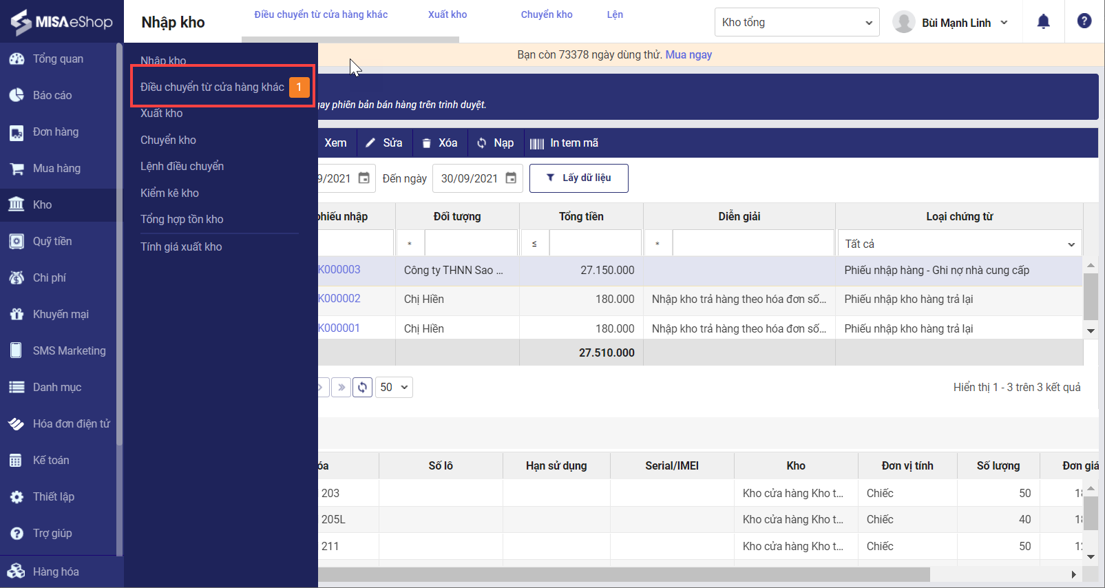Viewport: 1105px width, 588px height.
Task: Click the MISA eShop logo
Action: tap(62, 22)
